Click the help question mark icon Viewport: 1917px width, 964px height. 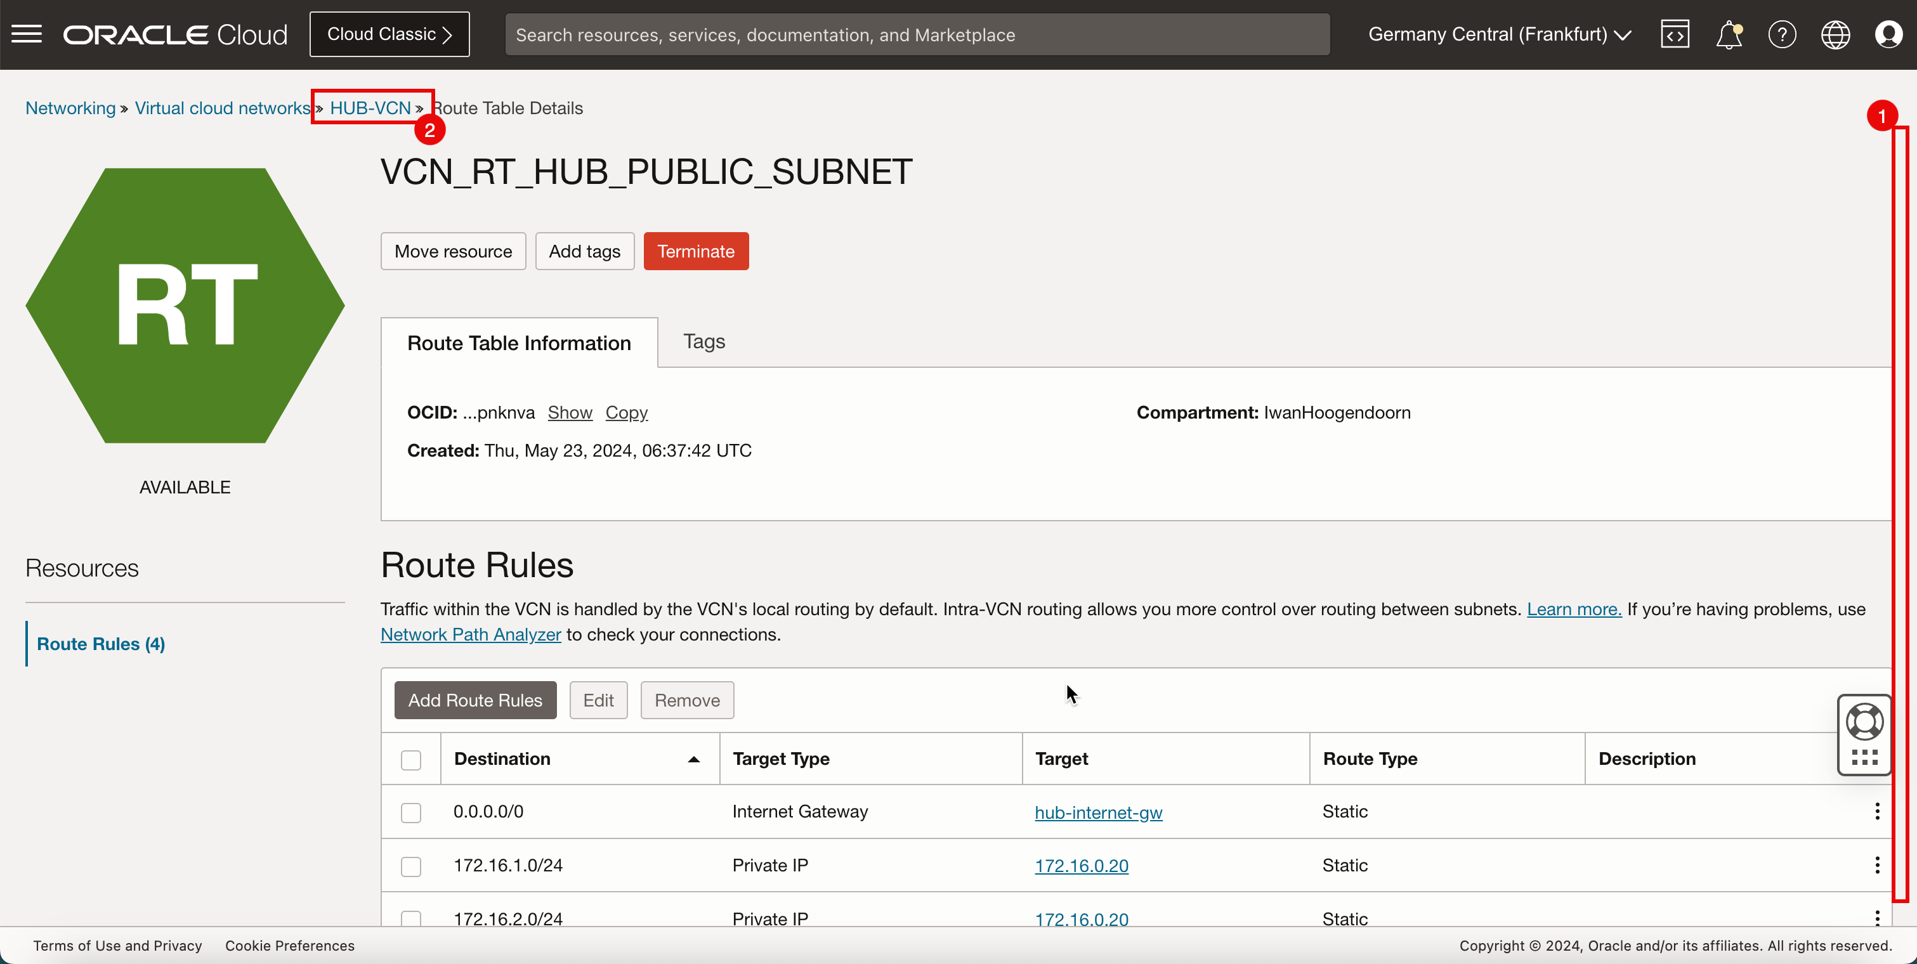coord(1781,34)
